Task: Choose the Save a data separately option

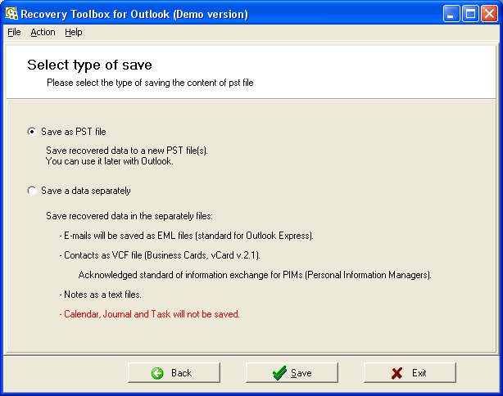Action: (32, 191)
